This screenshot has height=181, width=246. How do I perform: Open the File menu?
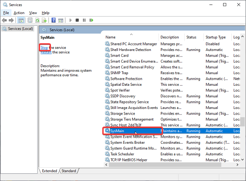tap(6, 13)
